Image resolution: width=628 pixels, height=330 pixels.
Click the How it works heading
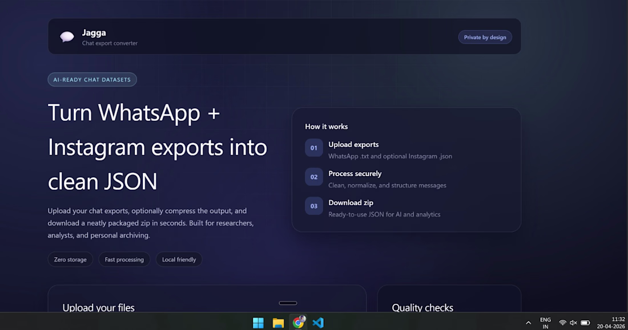327,127
